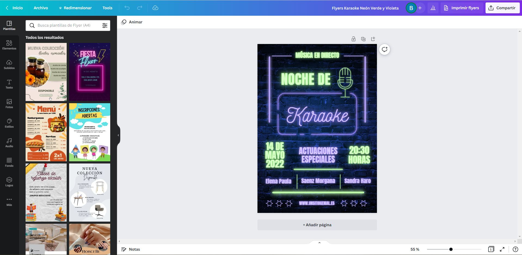Open the Más sidebar section
The width and height of the screenshot is (522, 255).
[9, 201]
